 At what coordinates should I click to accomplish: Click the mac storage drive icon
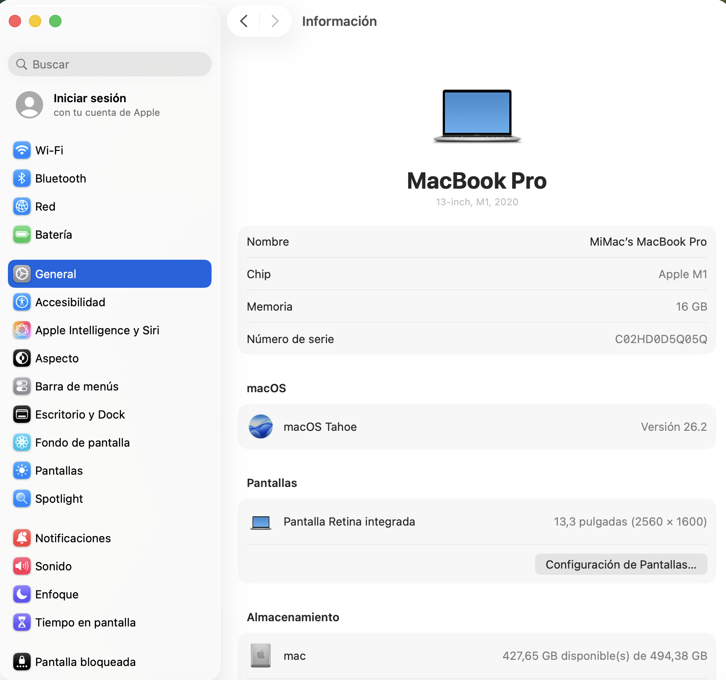tap(261, 656)
